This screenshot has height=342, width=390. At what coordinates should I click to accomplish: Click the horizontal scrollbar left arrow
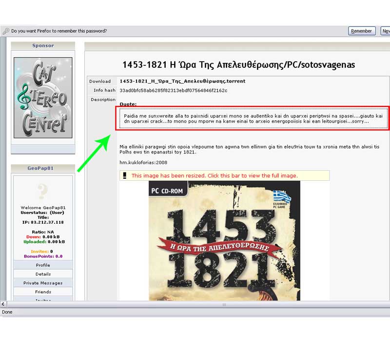(3, 304)
